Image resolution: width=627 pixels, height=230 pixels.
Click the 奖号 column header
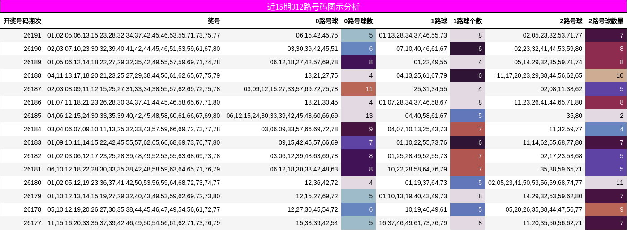pos(214,21)
